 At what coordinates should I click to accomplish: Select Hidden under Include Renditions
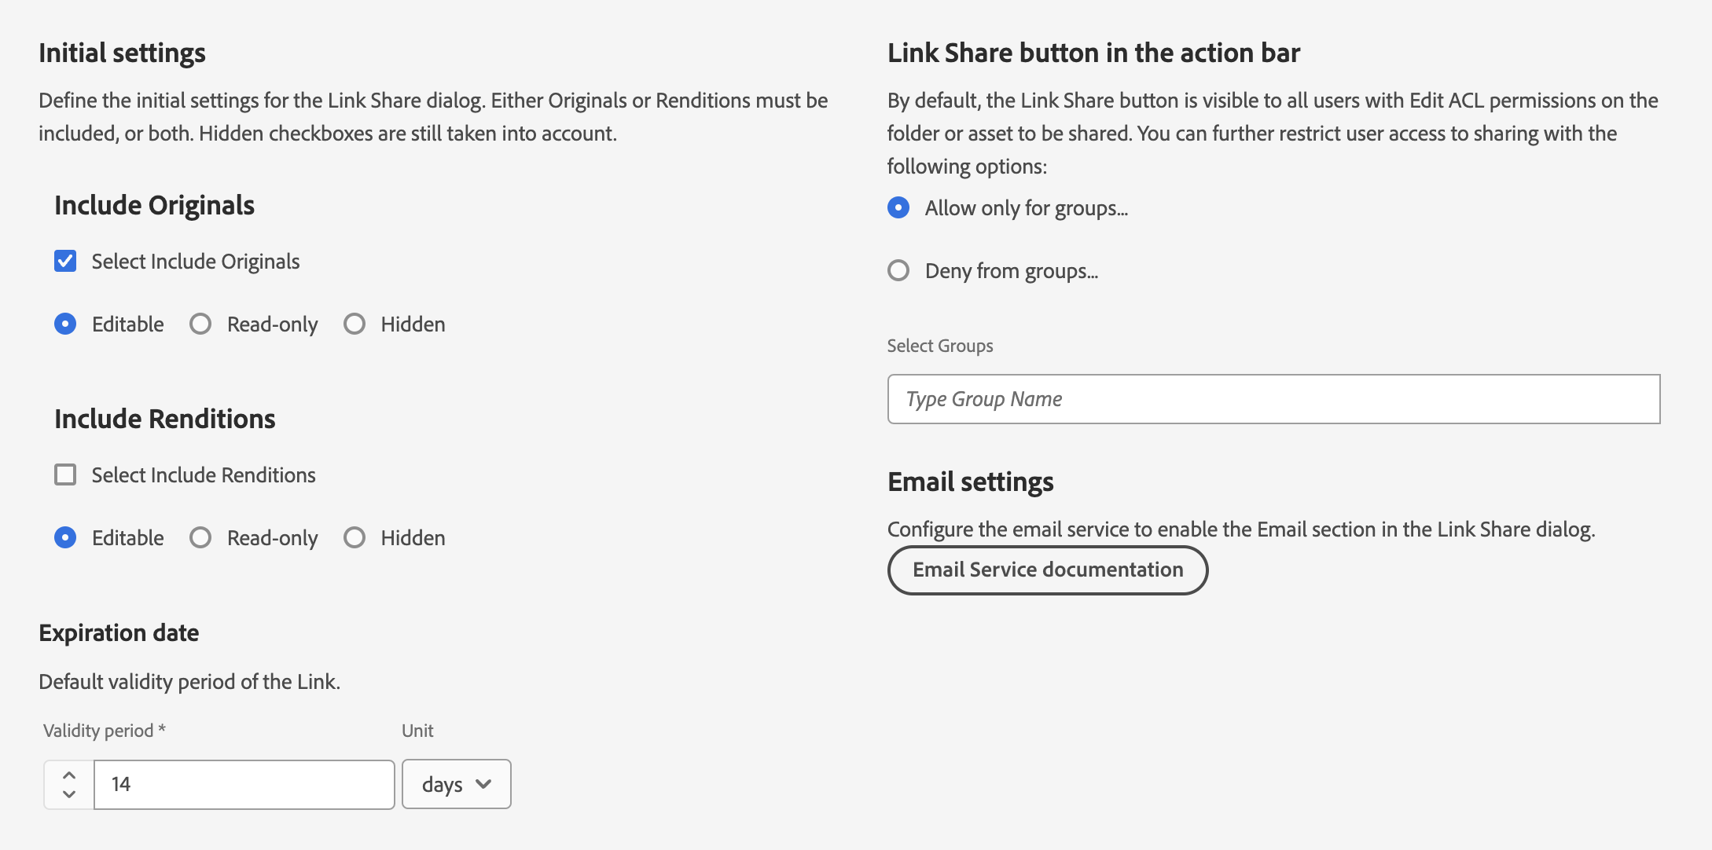point(355,537)
